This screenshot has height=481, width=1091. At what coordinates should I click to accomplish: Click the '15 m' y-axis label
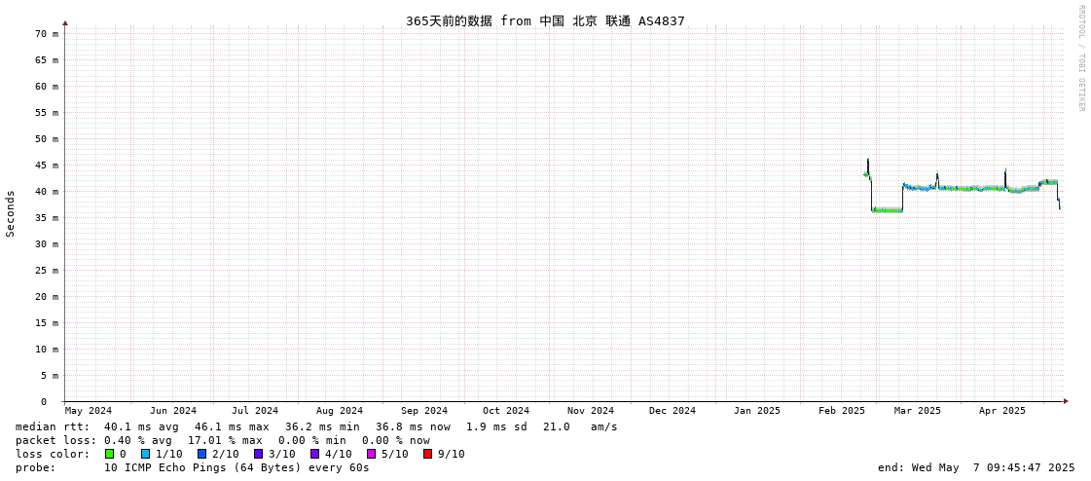[47, 323]
